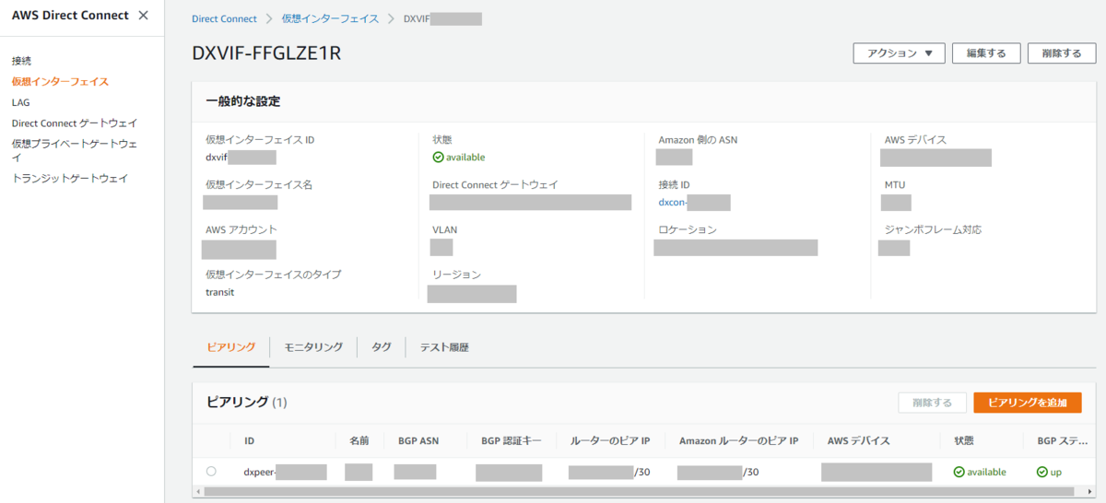Click the ID column header
The width and height of the screenshot is (1106, 503).
click(x=249, y=441)
